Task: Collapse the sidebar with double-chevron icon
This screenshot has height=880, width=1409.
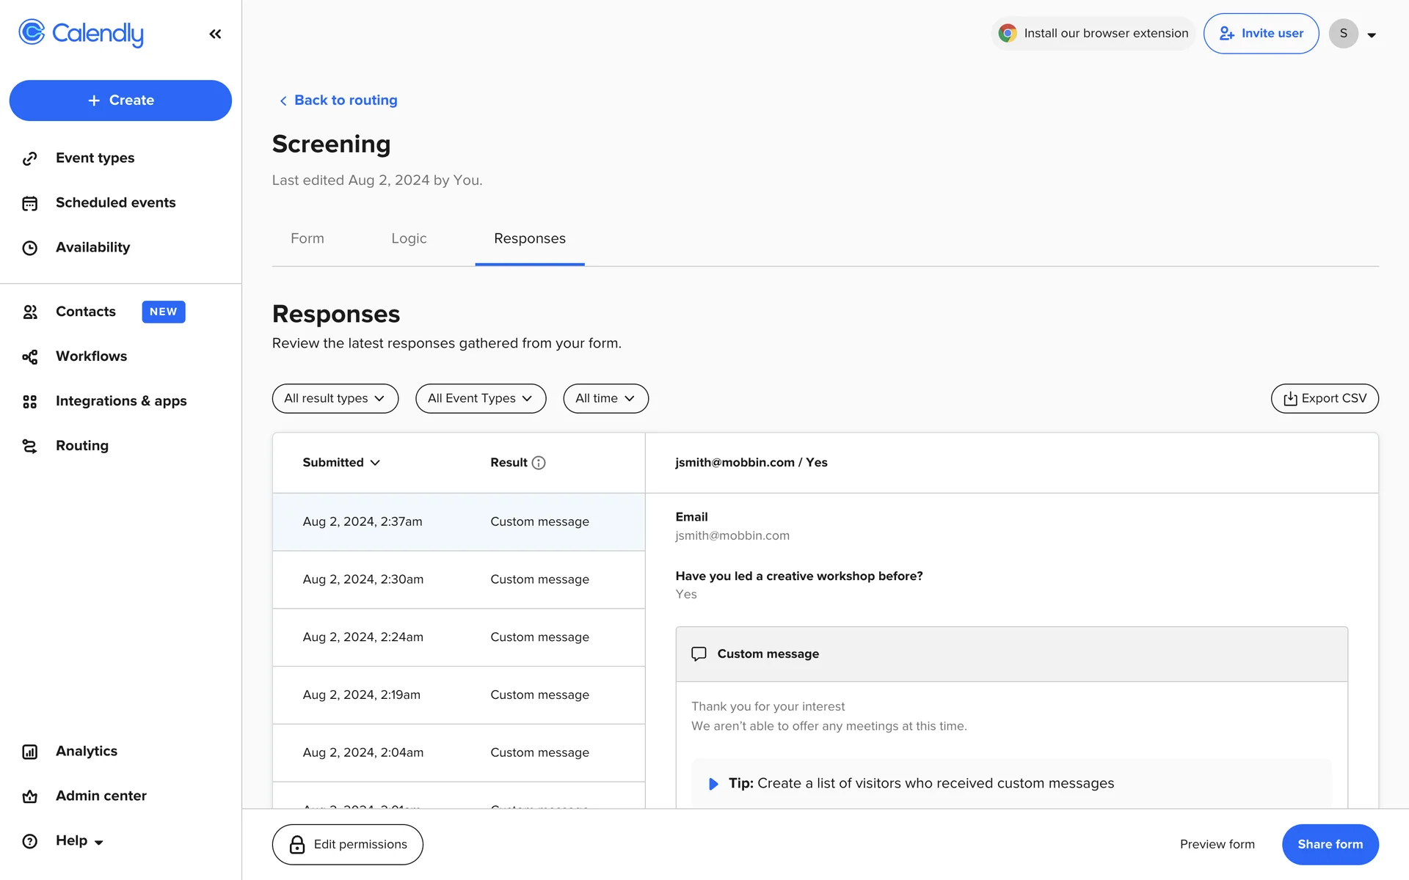Action: point(215,34)
